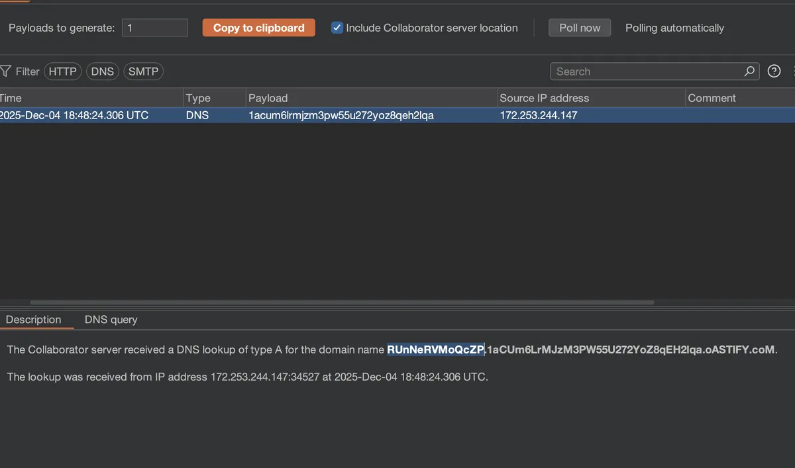Screen dimensions: 795x468
Task: Sort by the Type column header
Action: [213, 98]
